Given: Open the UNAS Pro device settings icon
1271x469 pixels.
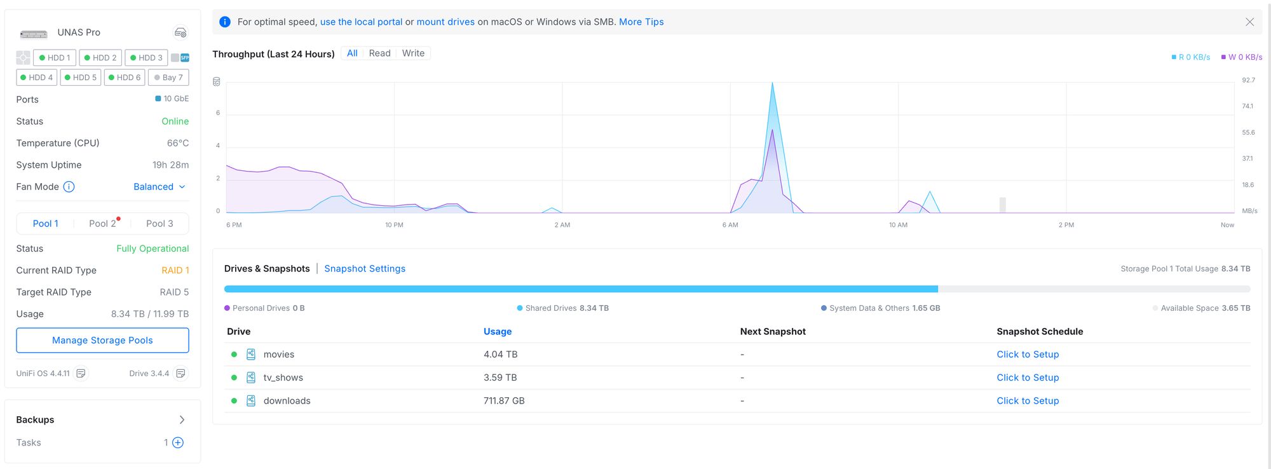Looking at the screenshot, I should tap(180, 32).
